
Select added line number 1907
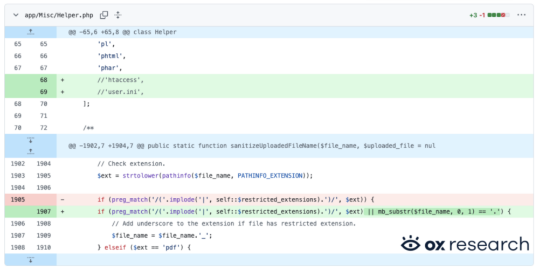tap(43, 211)
